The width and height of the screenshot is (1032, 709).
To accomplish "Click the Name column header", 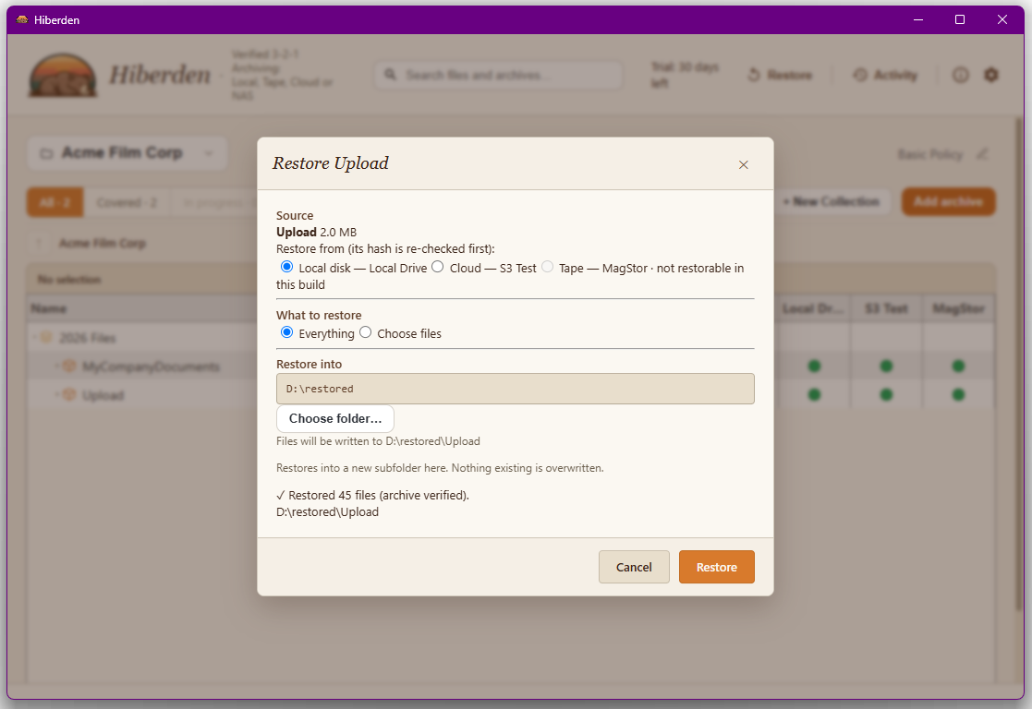I will click(49, 308).
